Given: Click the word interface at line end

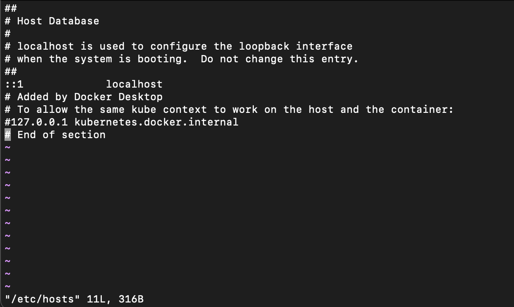Looking at the screenshot, I should point(324,46).
